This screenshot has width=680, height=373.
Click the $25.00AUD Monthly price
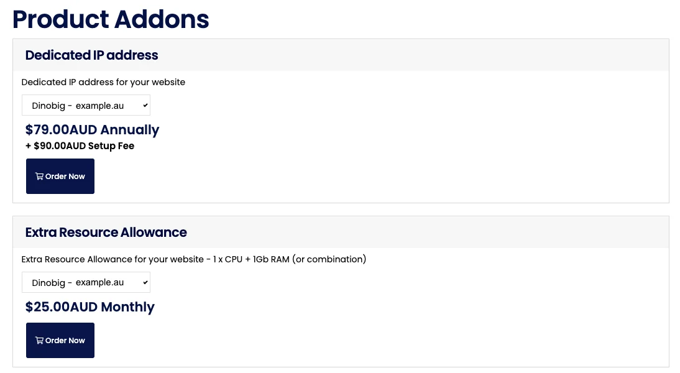[x=90, y=307]
